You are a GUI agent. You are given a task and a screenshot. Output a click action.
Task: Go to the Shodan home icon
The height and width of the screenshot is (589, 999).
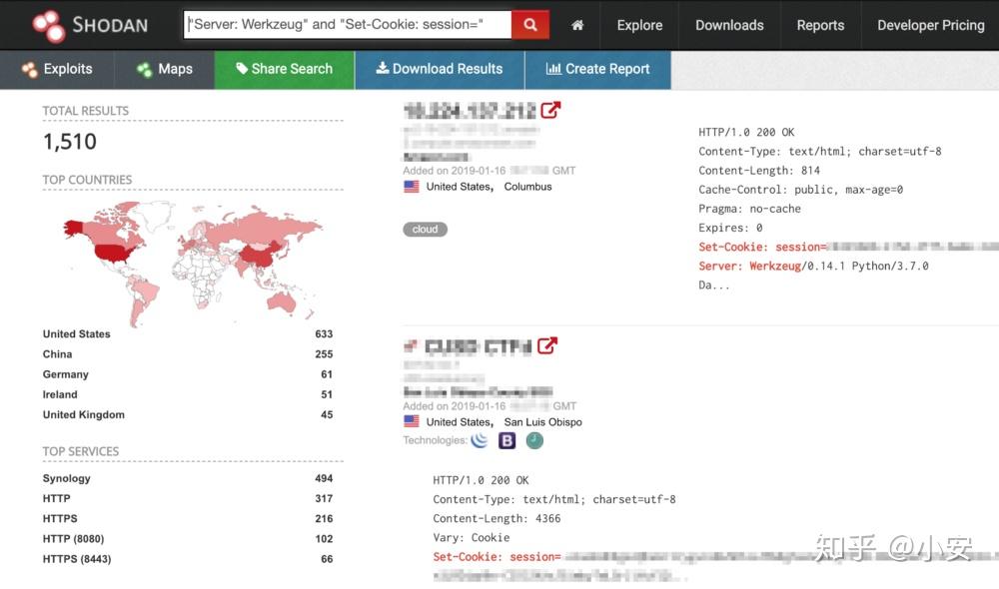coord(577,25)
